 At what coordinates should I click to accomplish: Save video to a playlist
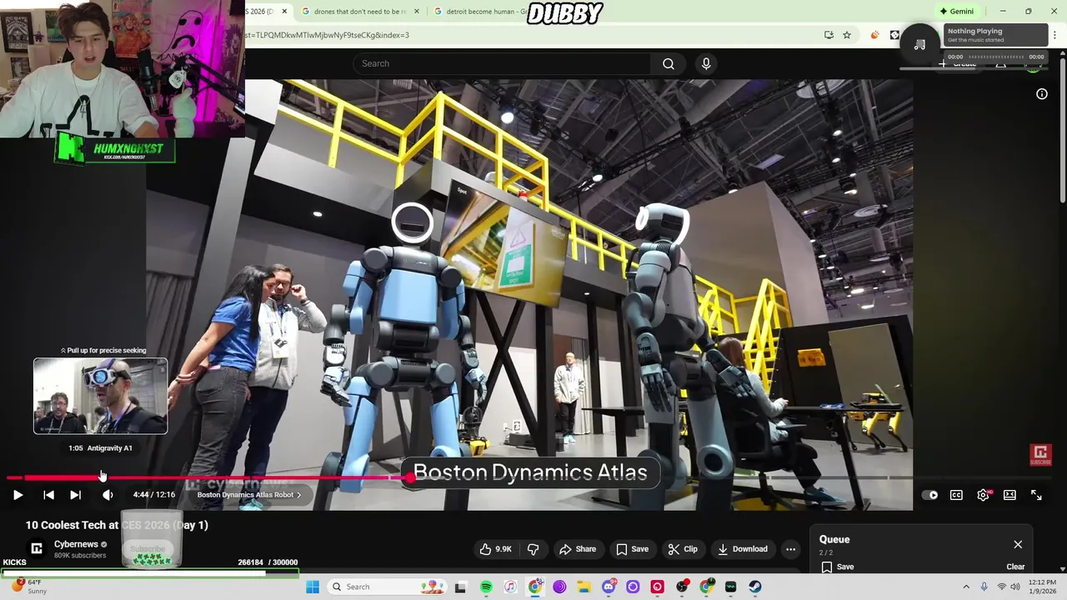(x=632, y=549)
